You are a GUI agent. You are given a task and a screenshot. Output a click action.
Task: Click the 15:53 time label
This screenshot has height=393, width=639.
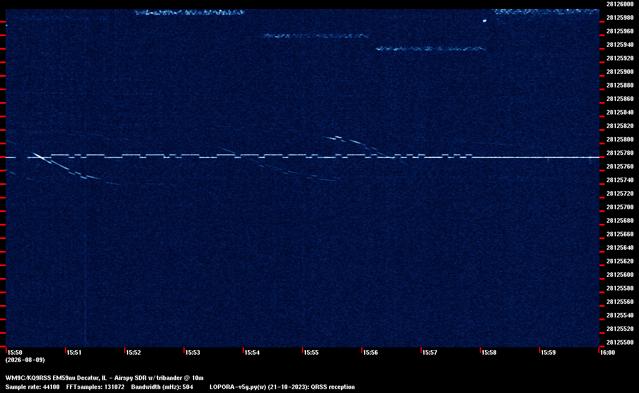[192, 352]
